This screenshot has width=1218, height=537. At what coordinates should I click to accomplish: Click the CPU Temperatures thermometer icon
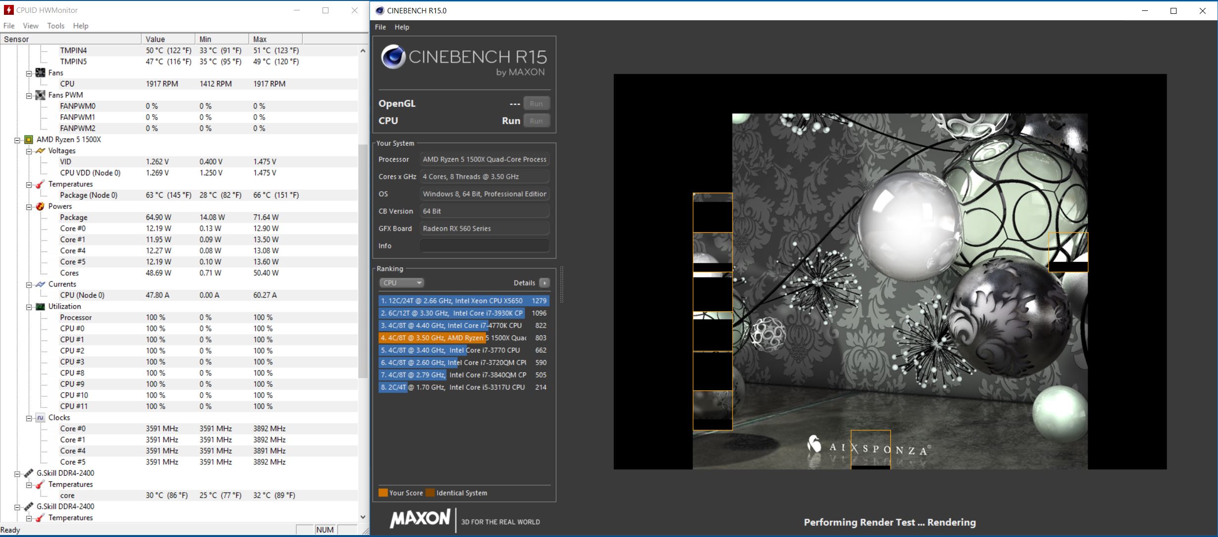pos(41,184)
